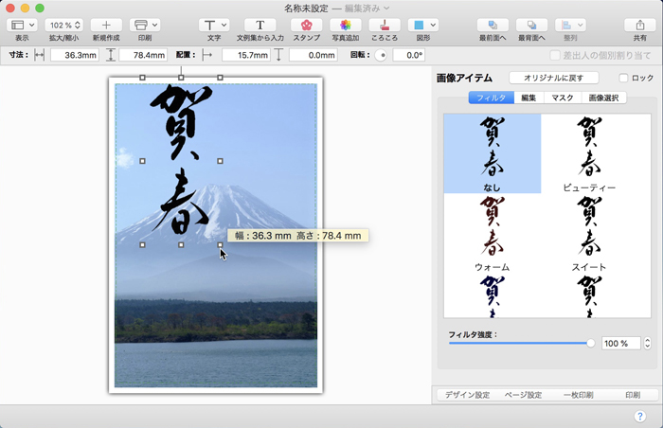Enable the ロック lock checkbox

tap(623, 78)
